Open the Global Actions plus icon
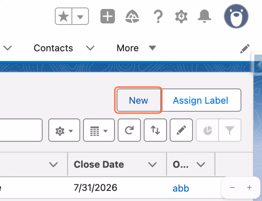This screenshot has width=262, height=201. [x=107, y=16]
